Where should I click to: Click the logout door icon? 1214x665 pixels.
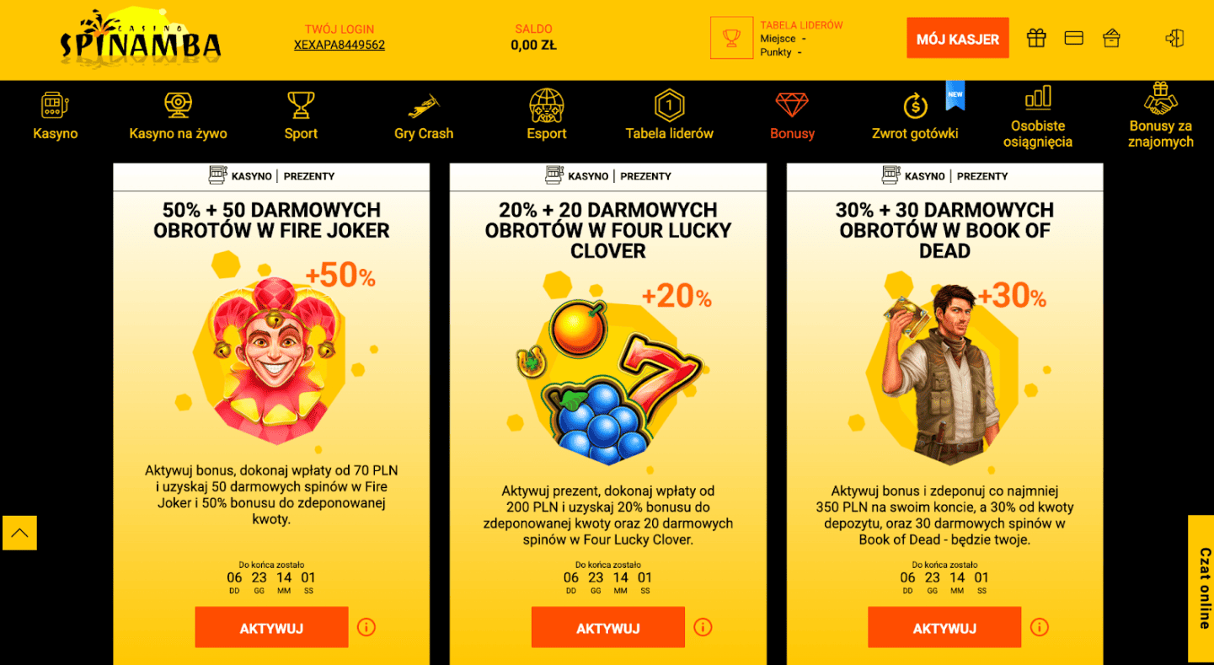[1174, 38]
